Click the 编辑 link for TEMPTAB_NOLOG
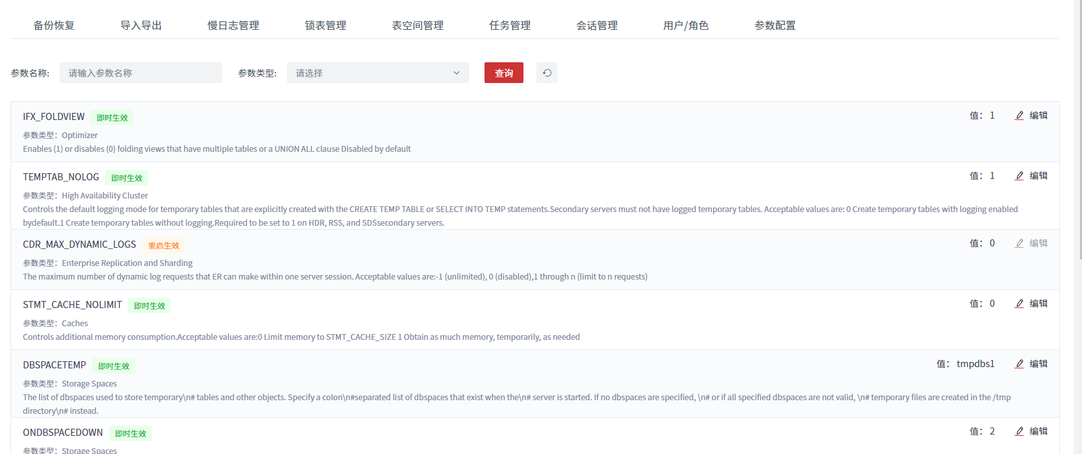The image size is (1082, 454). [x=1038, y=176]
